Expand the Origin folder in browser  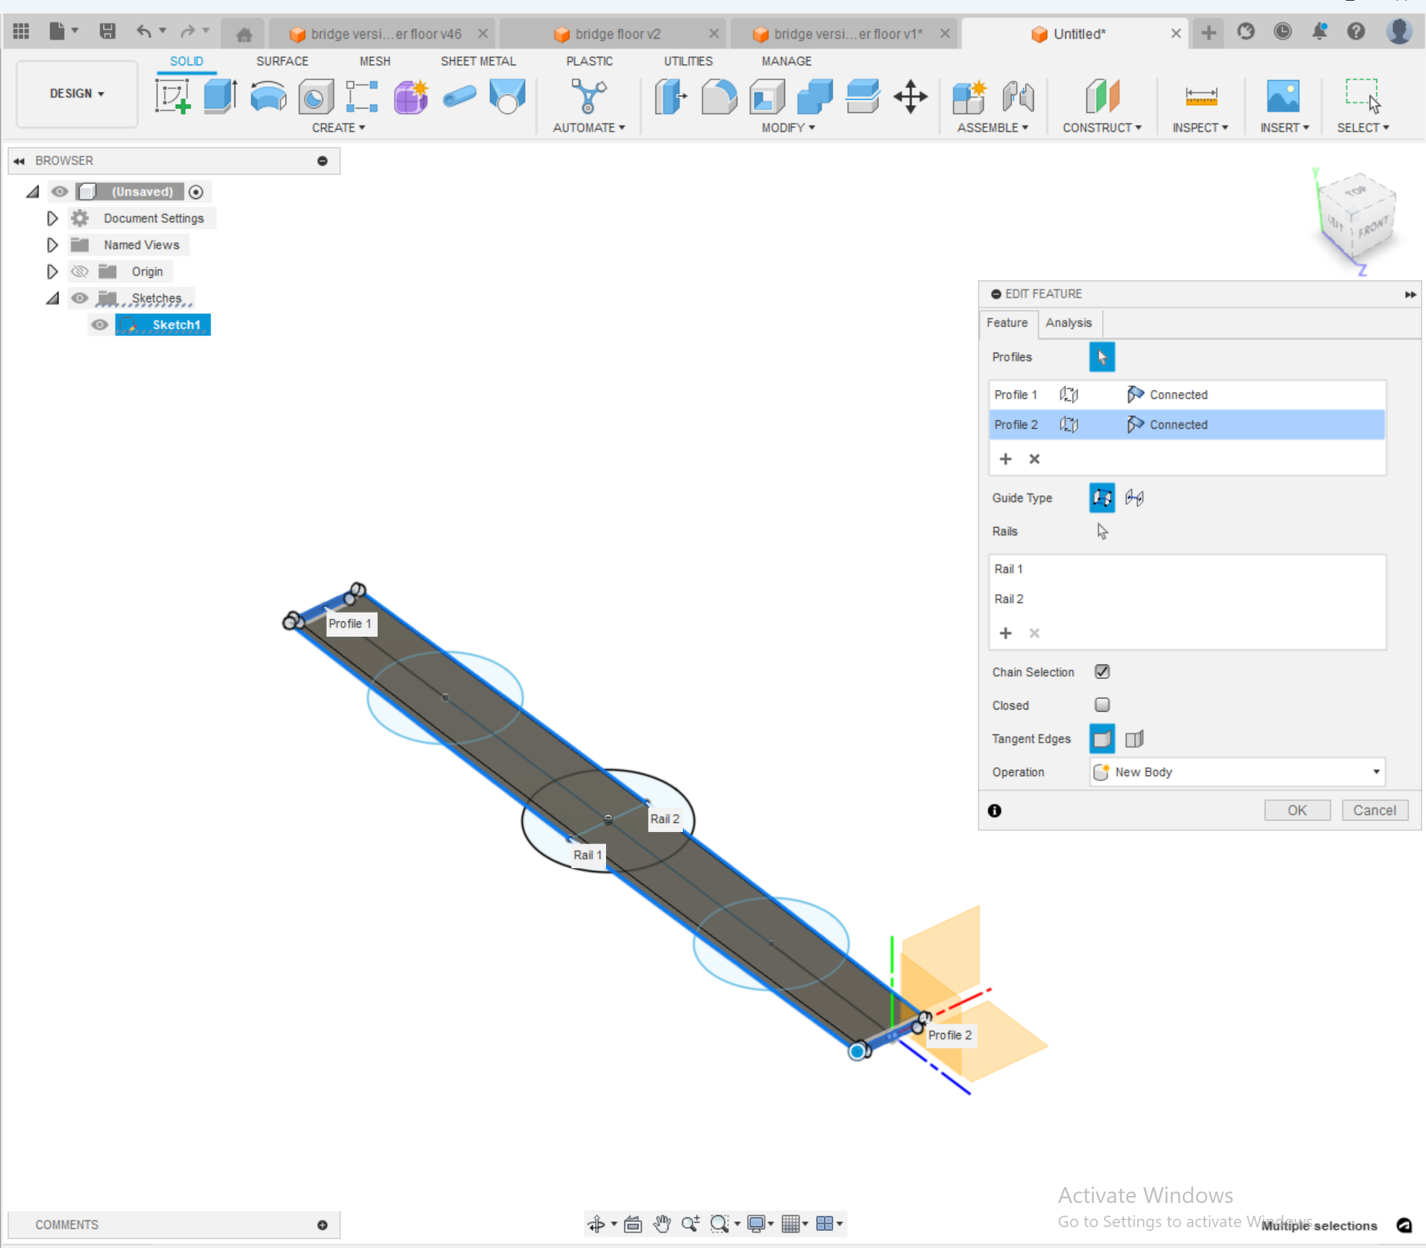pos(52,271)
